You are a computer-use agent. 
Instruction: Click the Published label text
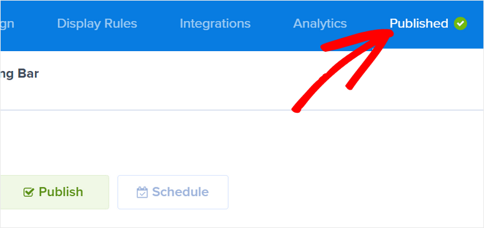(419, 24)
